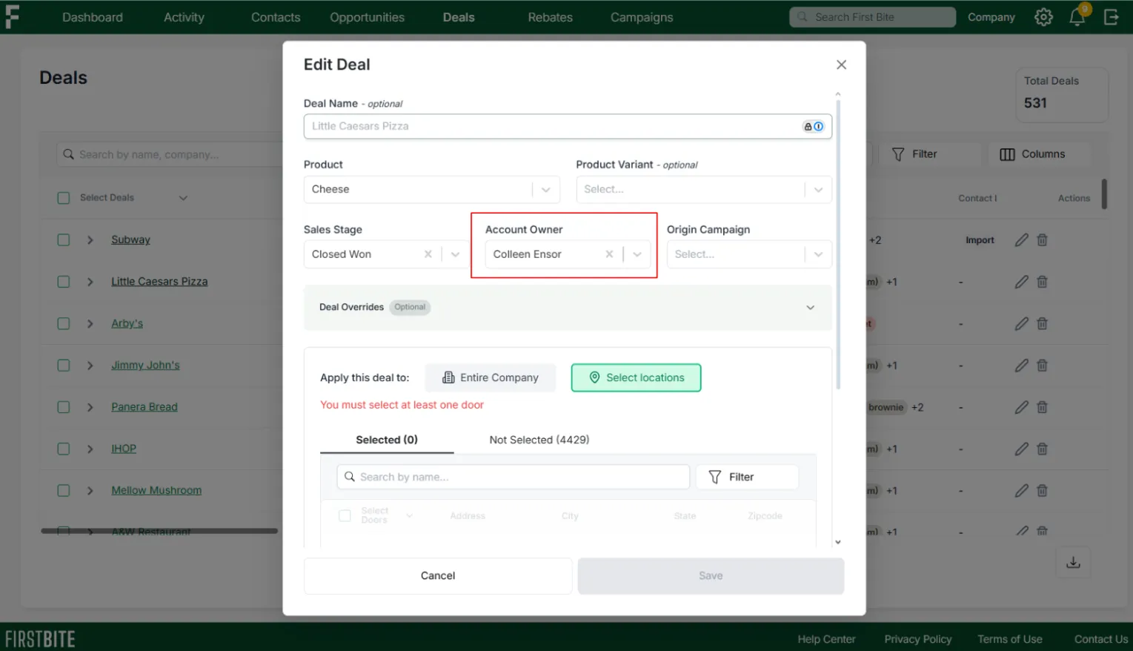This screenshot has height=651, width=1133.
Task: Click the Deal Name input field
Action: coord(568,127)
